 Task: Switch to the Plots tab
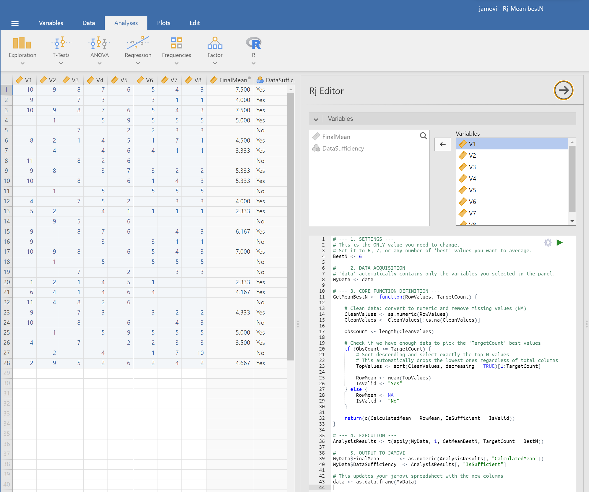point(164,23)
